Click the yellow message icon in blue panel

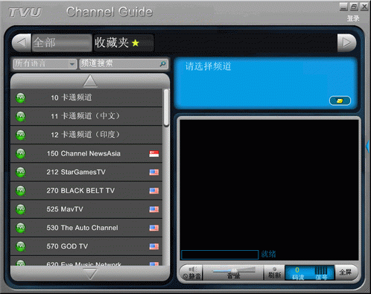pyautogui.click(x=340, y=100)
